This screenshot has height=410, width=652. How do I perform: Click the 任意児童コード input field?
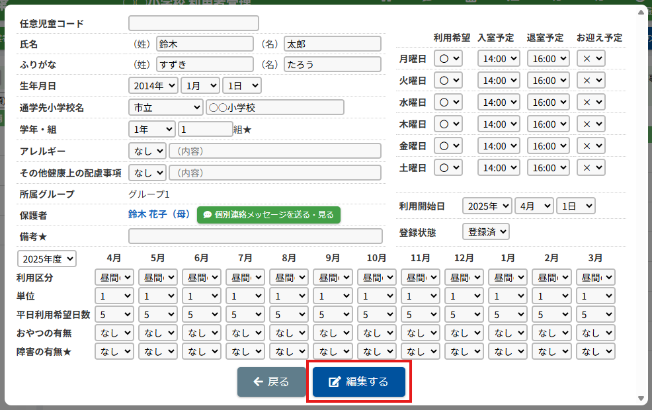click(x=193, y=23)
